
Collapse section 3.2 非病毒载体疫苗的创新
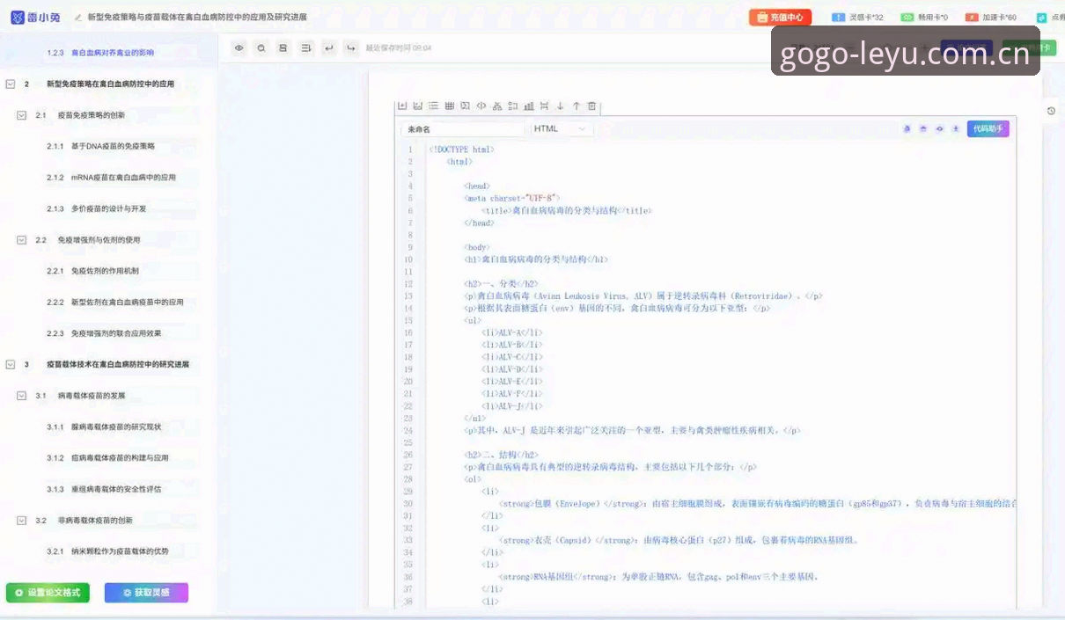tap(22, 520)
